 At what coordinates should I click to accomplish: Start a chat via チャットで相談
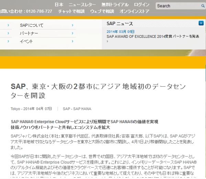[x=72, y=11]
